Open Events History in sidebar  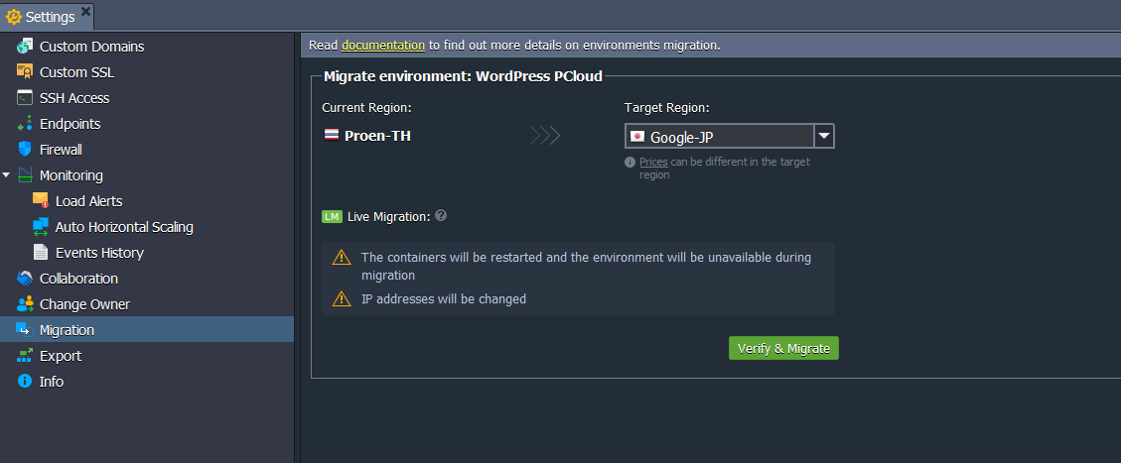[x=99, y=253]
